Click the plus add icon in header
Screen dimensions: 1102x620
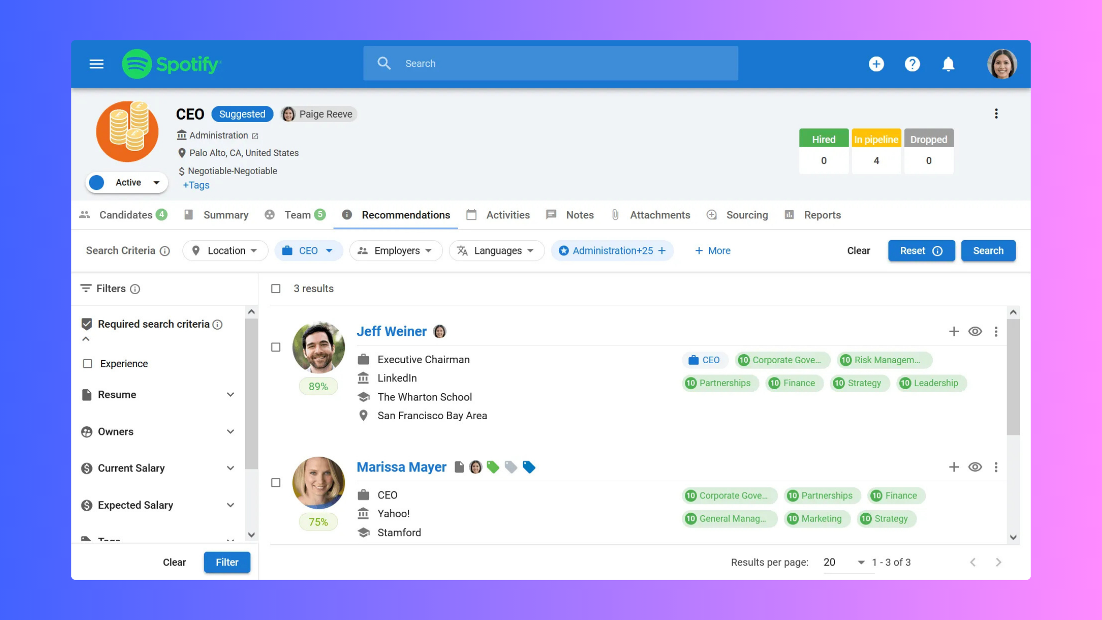pos(876,64)
